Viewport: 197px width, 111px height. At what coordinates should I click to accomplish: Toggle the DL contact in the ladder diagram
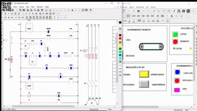[42, 44]
